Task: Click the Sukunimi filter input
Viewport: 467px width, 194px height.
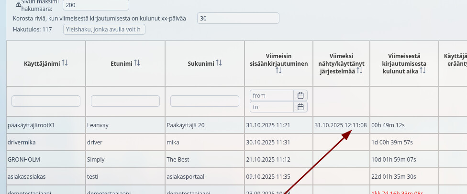Action: click(205, 101)
